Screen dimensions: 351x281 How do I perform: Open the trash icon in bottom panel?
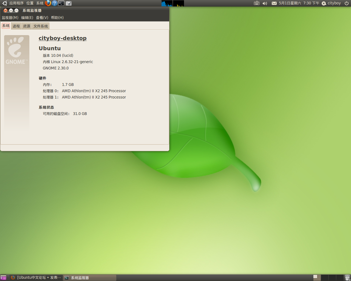[x=347, y=278]
